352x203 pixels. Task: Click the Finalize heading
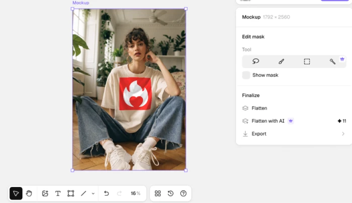pos(251,95)
